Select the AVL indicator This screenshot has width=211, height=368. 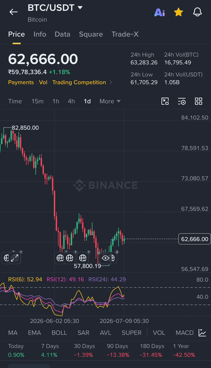click(x=106, y=333)
